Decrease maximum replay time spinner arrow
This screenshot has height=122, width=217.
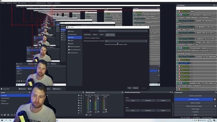[146, 42]
